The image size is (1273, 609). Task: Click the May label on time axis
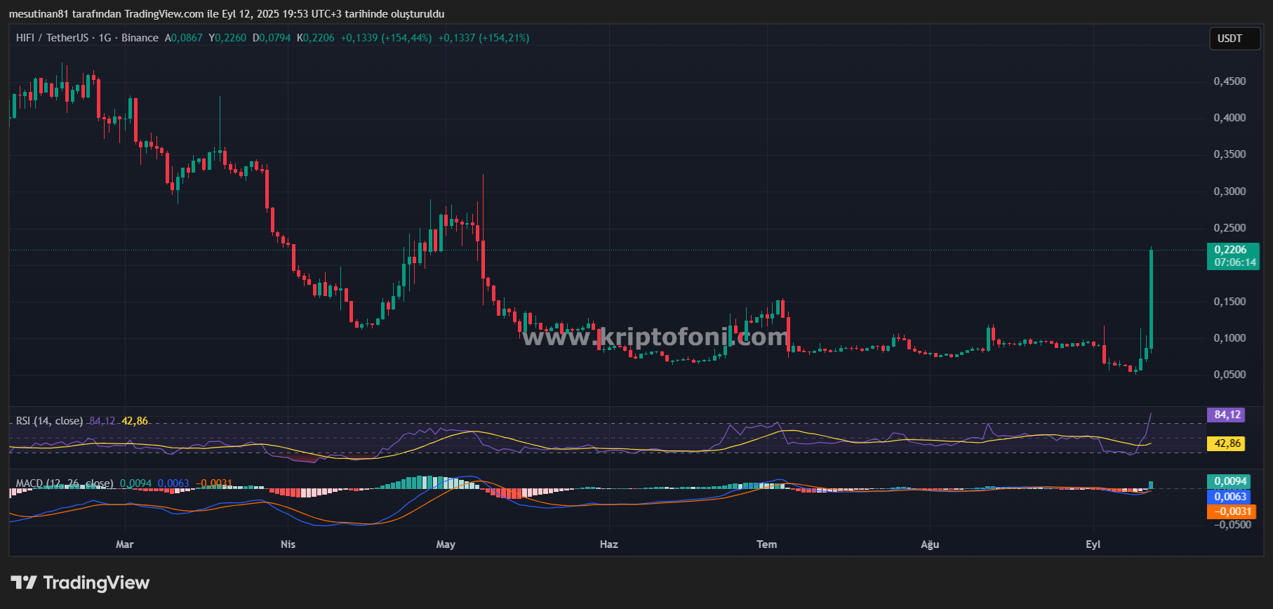[x=446, y=544]
